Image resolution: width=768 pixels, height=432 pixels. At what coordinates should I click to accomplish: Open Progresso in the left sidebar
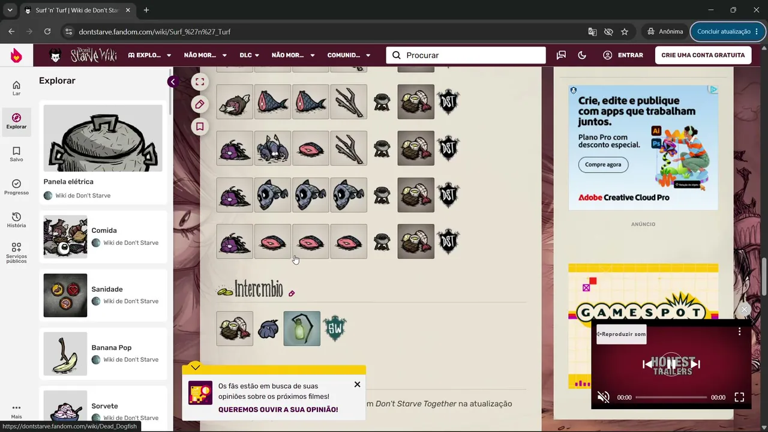click(16, 187)
